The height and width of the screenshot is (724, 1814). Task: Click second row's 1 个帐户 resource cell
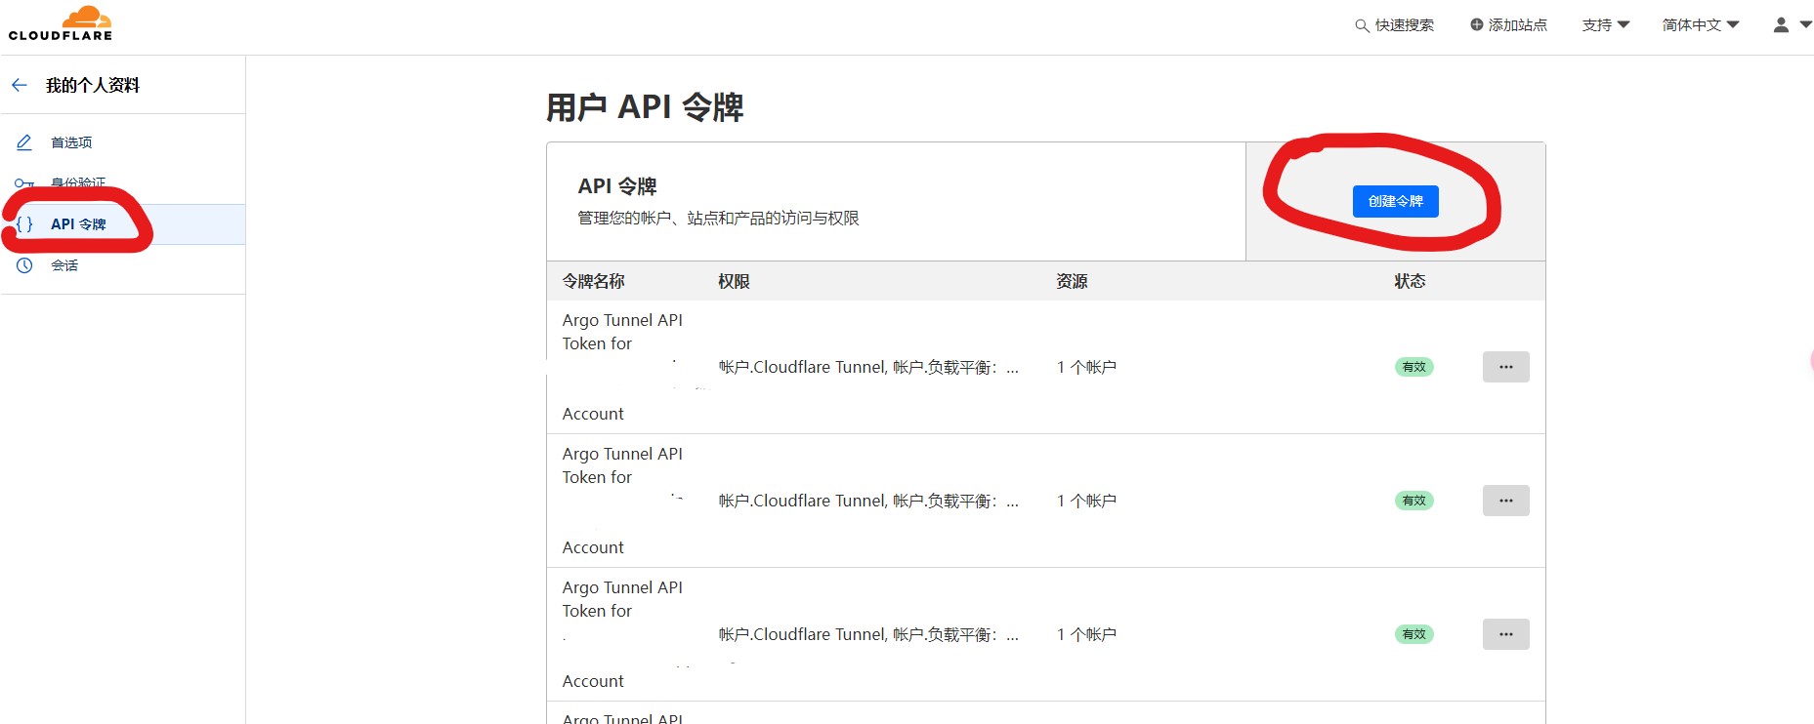point(1086,501)
